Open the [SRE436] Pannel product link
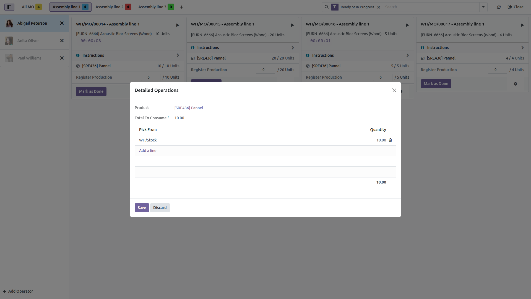This screenshot has height=299, width=531. tap(189, 108)
